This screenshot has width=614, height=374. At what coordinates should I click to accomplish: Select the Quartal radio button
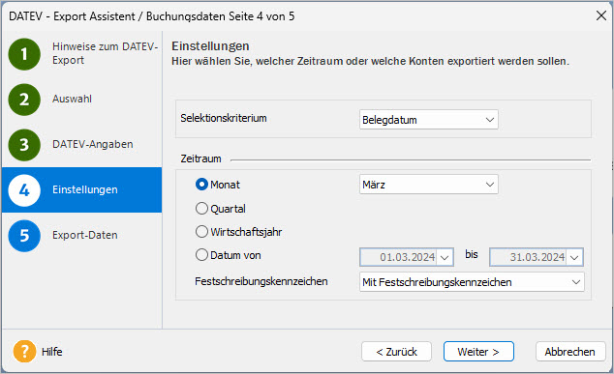tap(201, 209)
